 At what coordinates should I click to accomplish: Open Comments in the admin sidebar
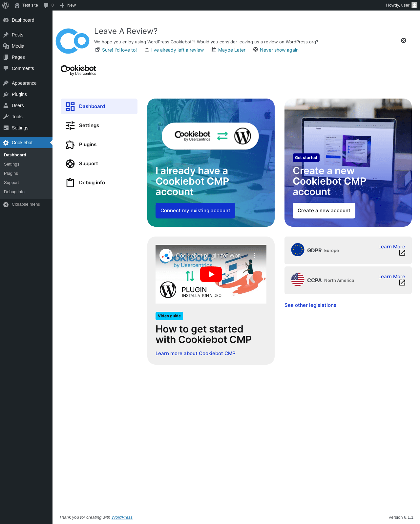(26, 68)
